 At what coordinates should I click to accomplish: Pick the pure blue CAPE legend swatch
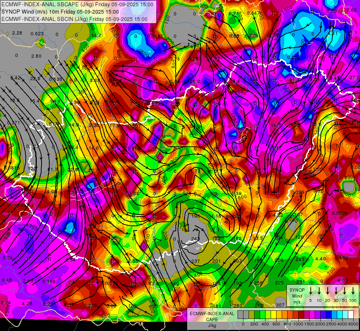tap(329, 314)
